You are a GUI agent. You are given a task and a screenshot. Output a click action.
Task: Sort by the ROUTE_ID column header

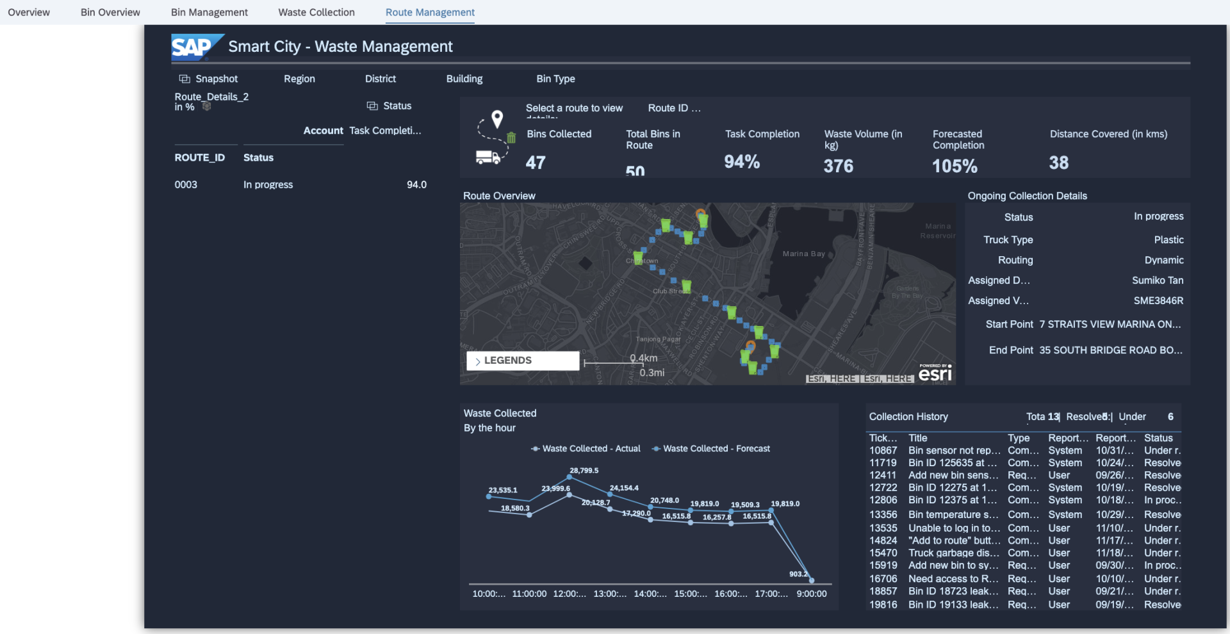[x=200, y=158]
